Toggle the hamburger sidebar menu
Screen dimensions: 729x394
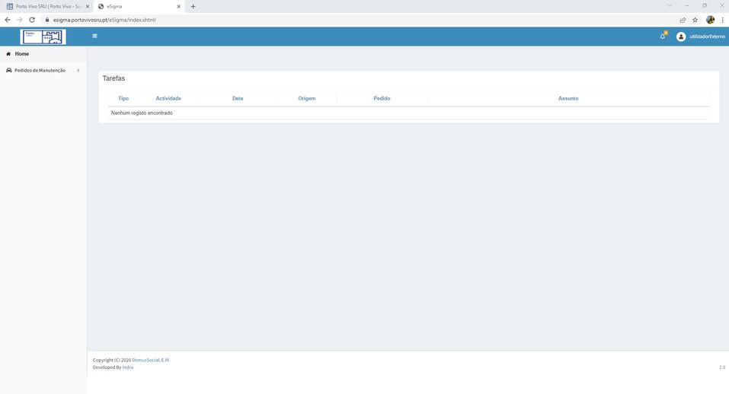pyautogui.click(x=95, y=37)
